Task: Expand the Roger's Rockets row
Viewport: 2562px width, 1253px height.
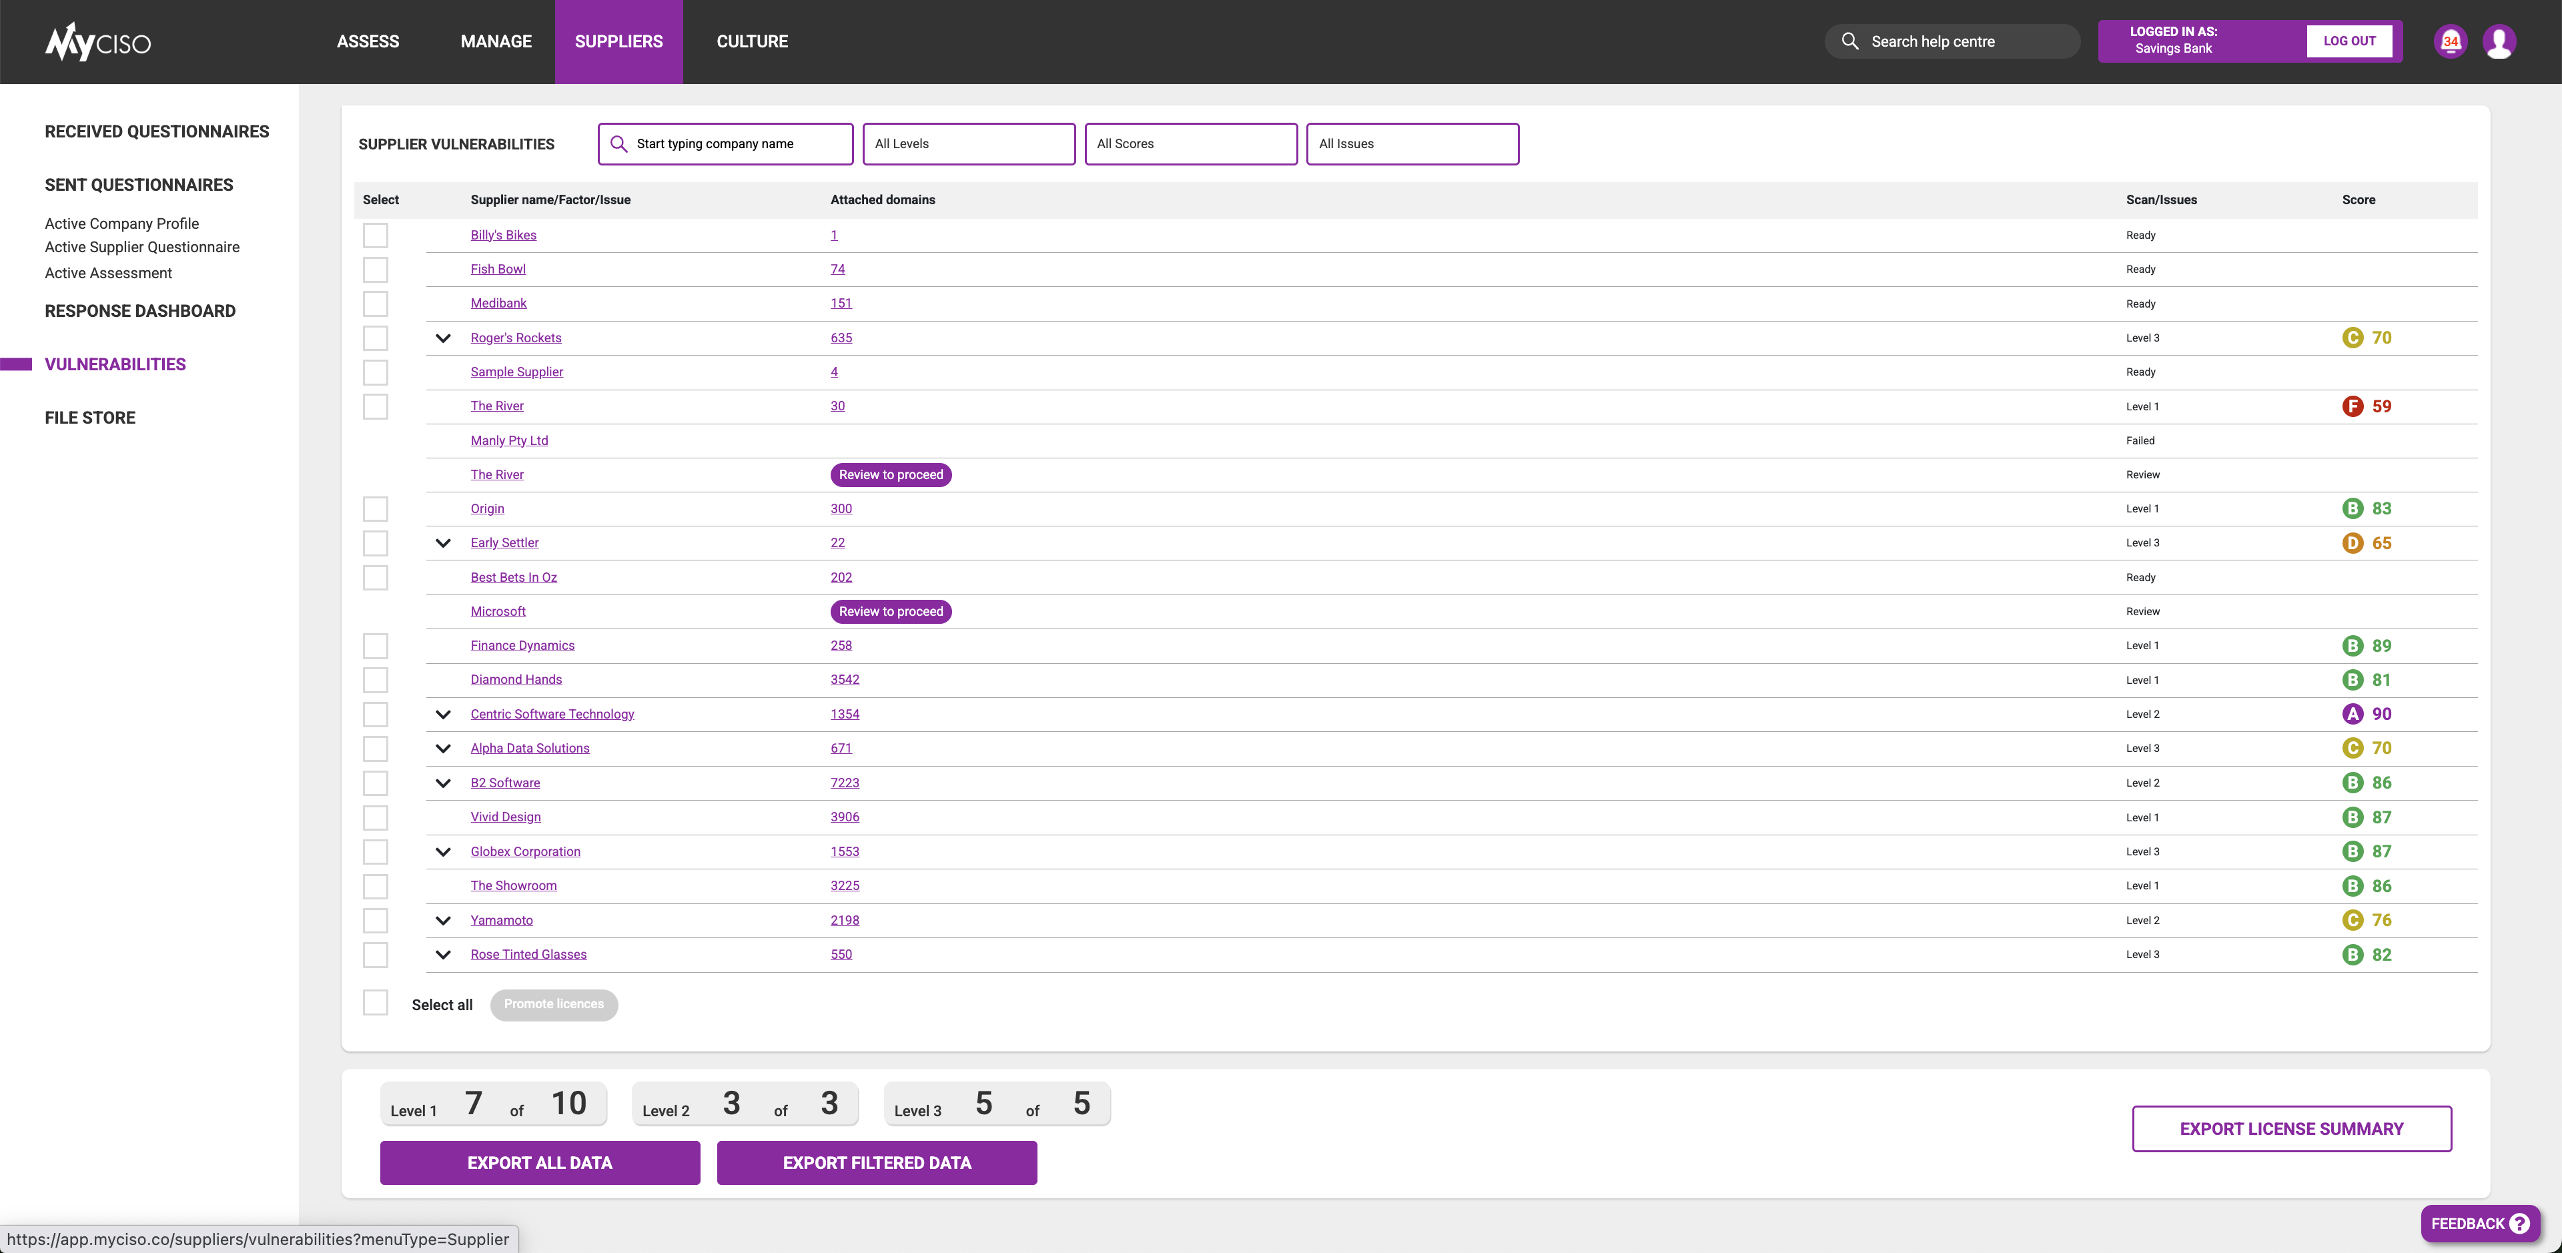Action: tap(444, 338)
